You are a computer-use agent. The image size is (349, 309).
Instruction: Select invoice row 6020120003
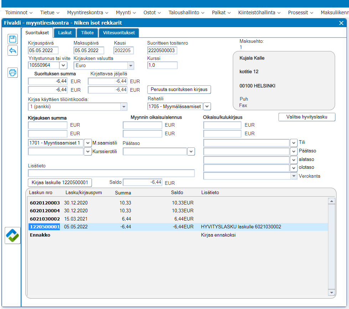178,203
